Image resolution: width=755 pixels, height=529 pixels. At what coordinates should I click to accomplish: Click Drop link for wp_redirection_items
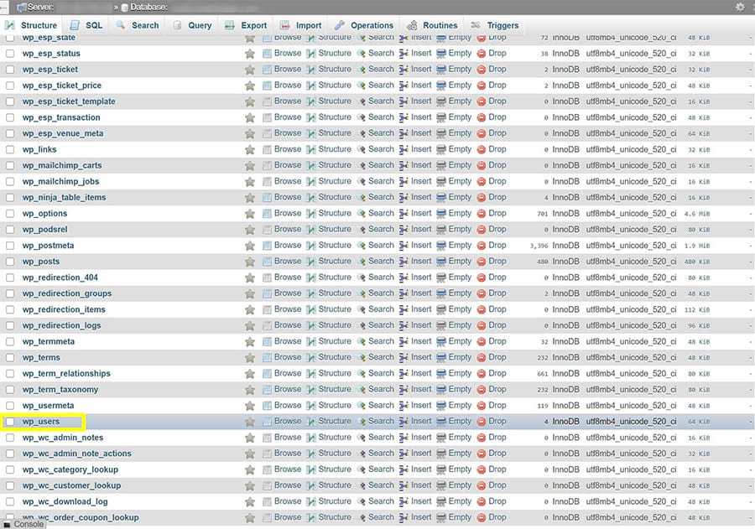click(497, 309)
